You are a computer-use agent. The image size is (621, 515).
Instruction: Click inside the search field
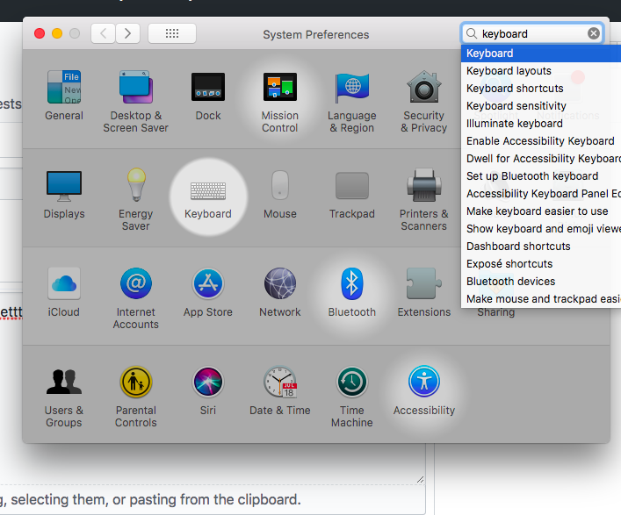pos(532,33)
